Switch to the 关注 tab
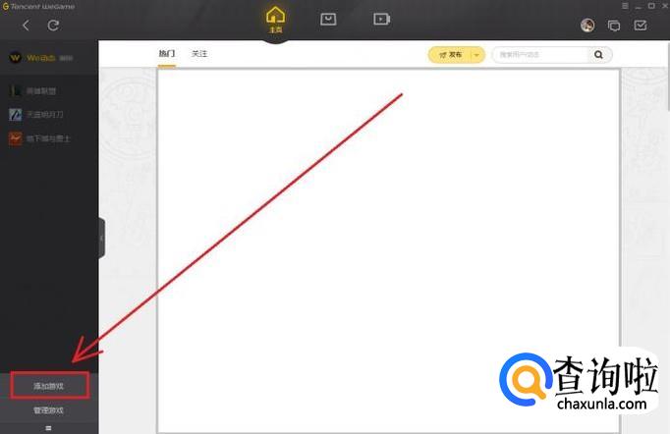 (x=199, y=54)
